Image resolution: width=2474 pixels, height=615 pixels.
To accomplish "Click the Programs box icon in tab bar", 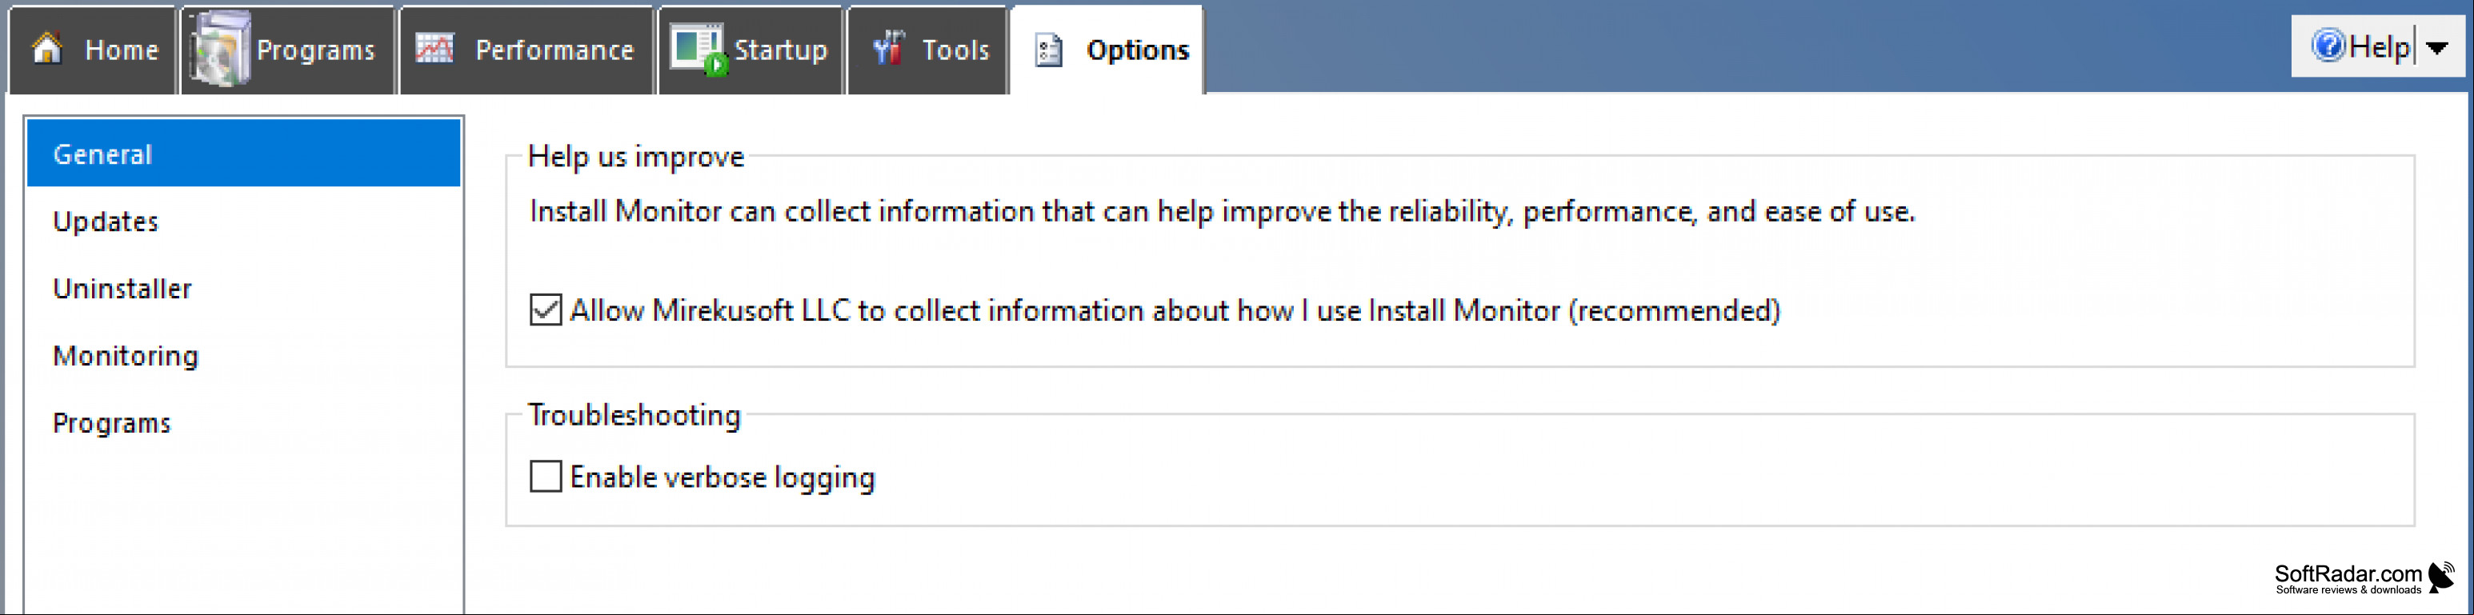I will pos(219,48).
